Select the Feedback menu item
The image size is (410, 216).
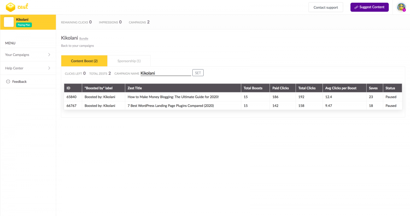(x=19, y=81)
